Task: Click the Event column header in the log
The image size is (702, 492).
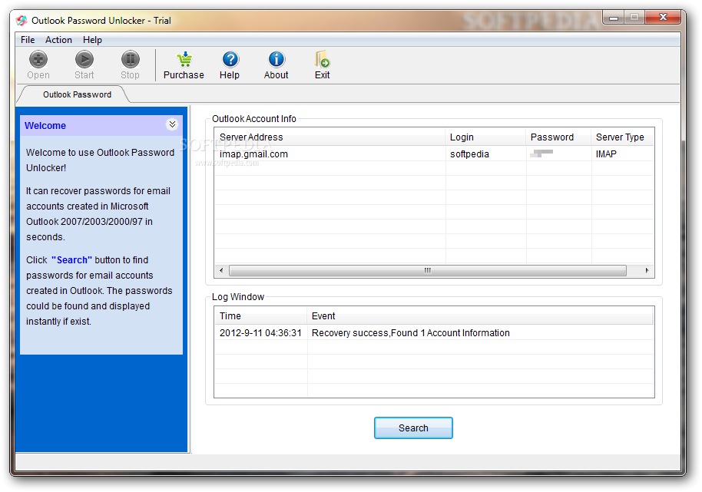Action: [480, 316]
